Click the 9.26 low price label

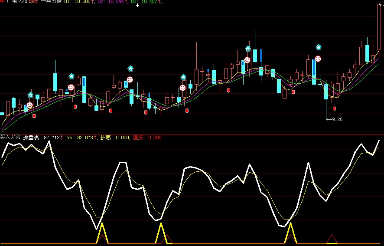tap(337, 119)
